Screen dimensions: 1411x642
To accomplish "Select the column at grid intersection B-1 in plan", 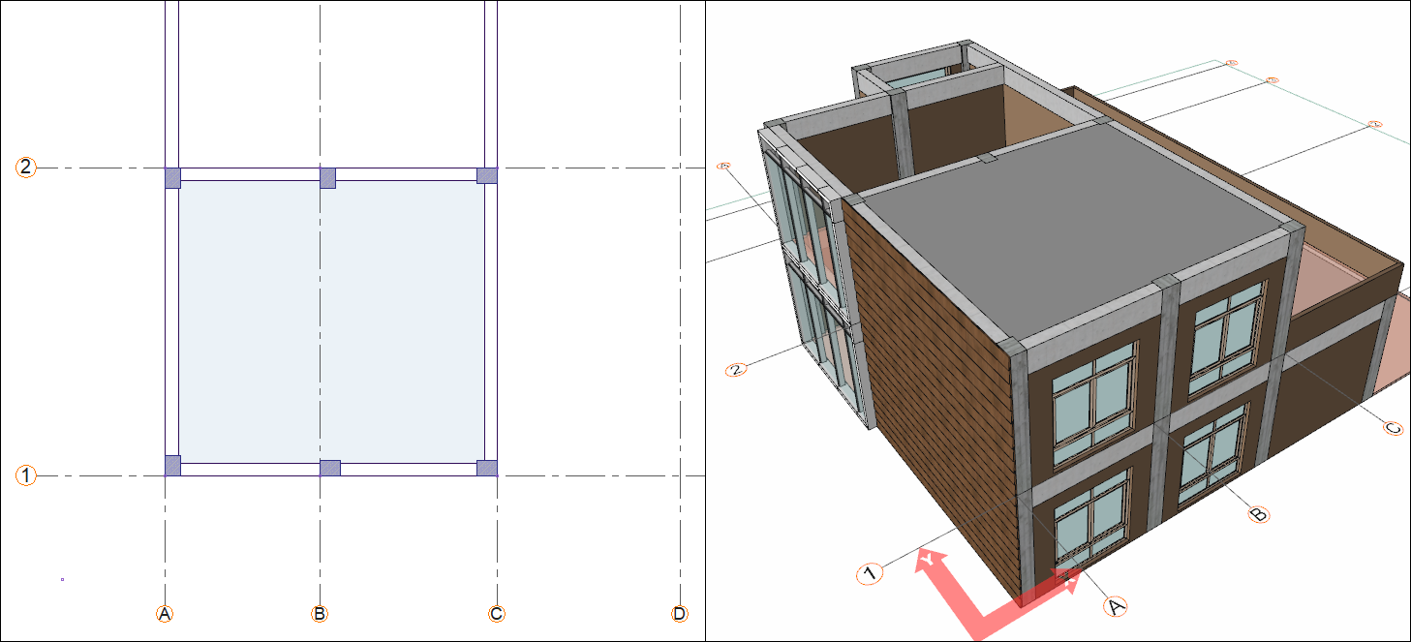I will tap(330, 468).
